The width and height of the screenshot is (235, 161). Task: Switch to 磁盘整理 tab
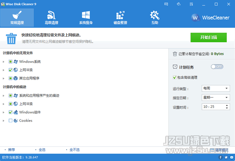[120, 17]
